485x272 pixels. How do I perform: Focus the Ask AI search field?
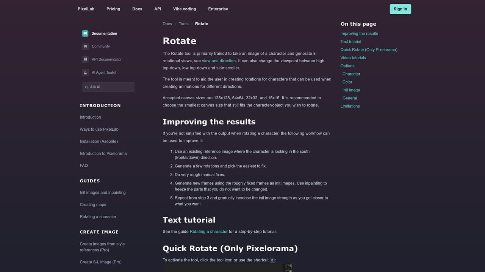point(108,87)
